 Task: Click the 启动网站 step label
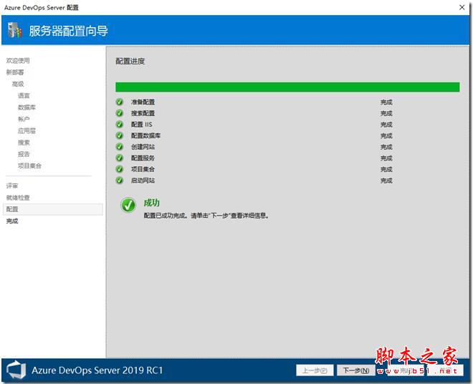(143, 181)
